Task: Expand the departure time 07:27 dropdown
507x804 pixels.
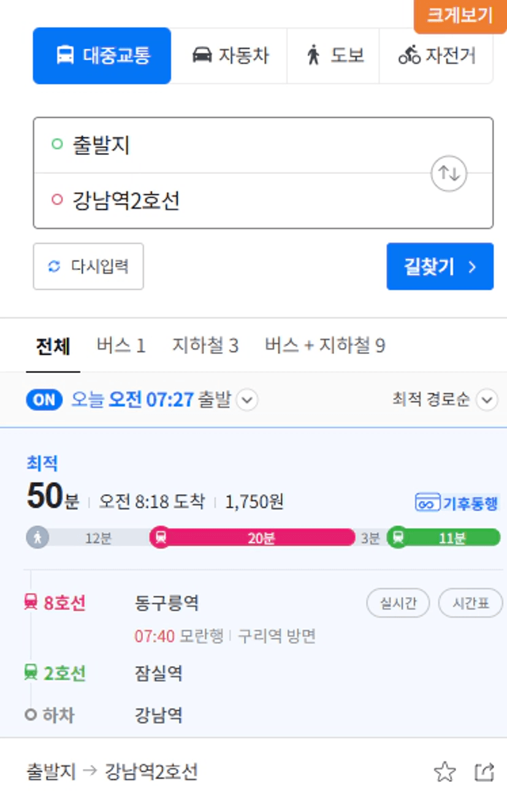Action: 247,400
